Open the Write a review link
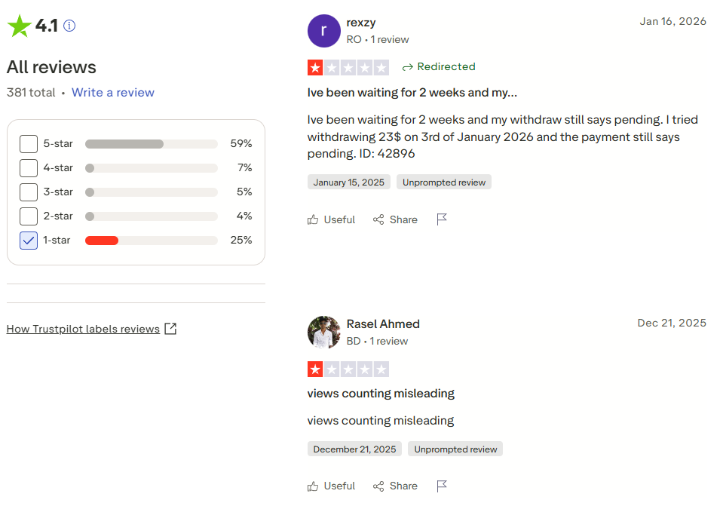The height and width of the screenshot is (509, 723). point(113,93)
